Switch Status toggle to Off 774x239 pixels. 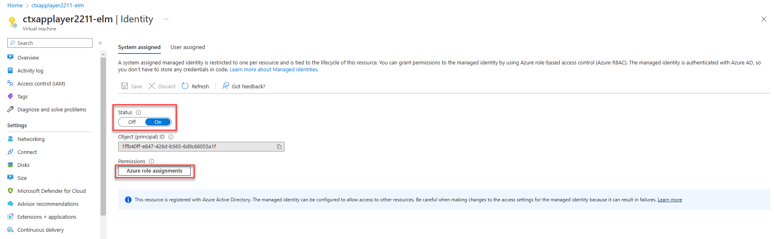point(132,122)
